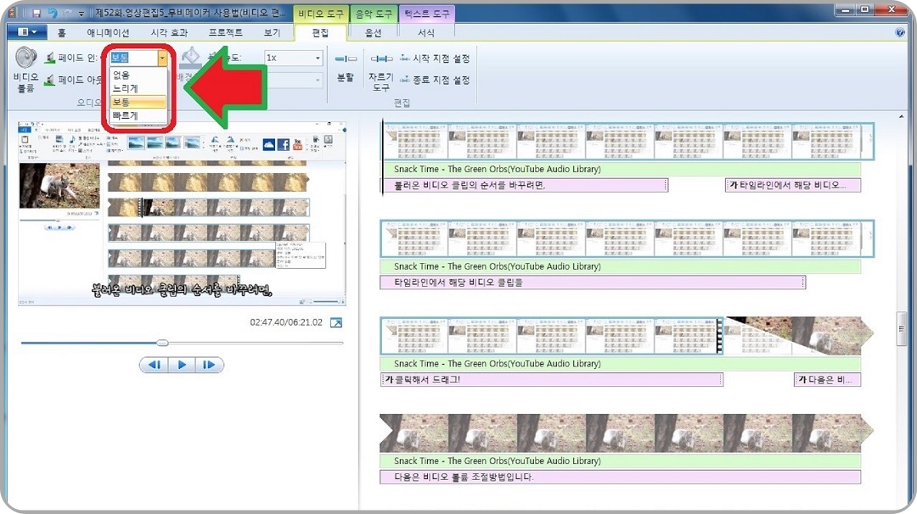917x514 pixels.
Task: Click the Save icon in quick access toolbar
Action: click(37, 13)
